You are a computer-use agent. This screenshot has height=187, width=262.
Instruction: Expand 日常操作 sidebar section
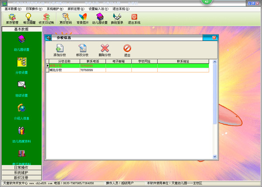point(21,167)
